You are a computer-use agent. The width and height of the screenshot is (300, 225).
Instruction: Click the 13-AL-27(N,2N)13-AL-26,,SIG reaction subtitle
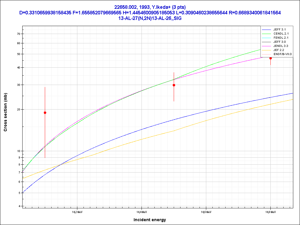click(x=150, y=18)
